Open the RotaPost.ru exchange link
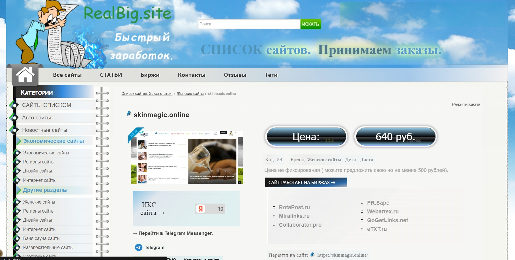 tap(294, 207)
